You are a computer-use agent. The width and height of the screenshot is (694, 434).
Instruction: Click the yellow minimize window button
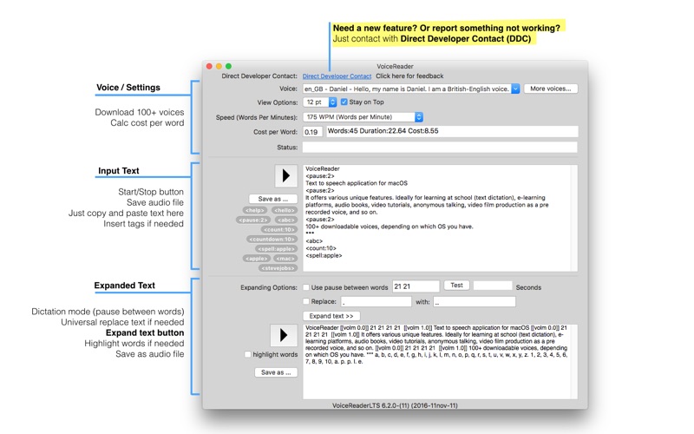pyautogui.click(x=219, y=66)
